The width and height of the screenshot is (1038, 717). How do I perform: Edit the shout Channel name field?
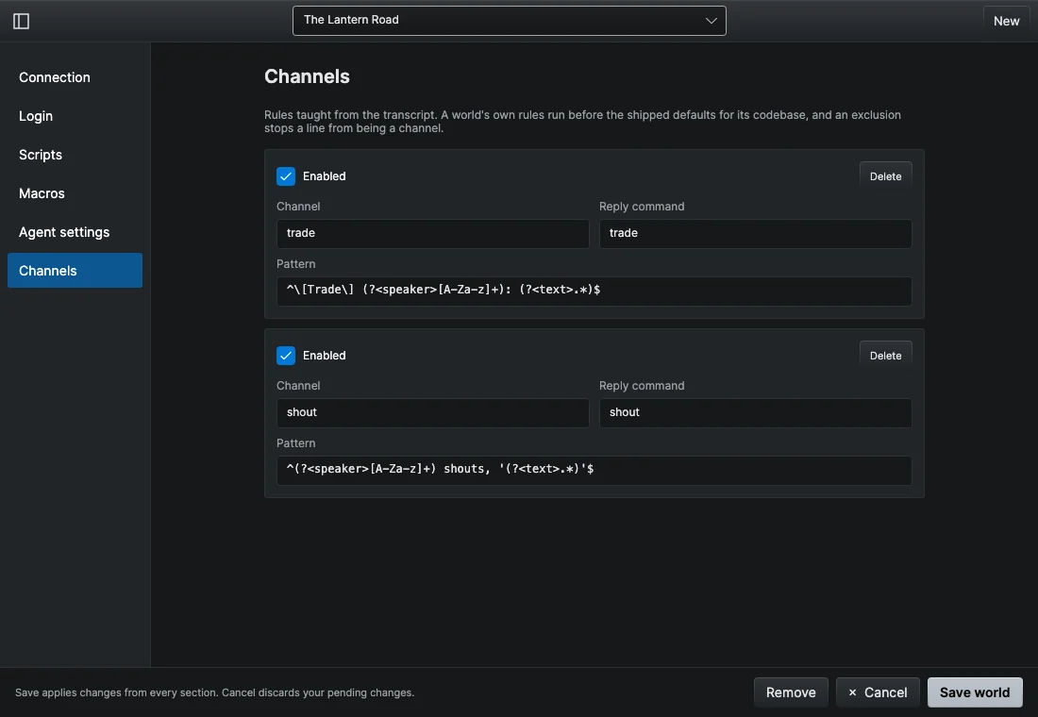(x=433, y=412)
